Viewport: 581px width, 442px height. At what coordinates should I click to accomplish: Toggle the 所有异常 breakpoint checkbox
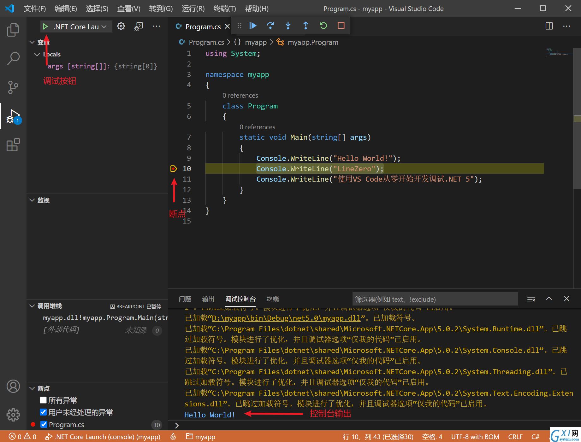[x=43, y=400]
